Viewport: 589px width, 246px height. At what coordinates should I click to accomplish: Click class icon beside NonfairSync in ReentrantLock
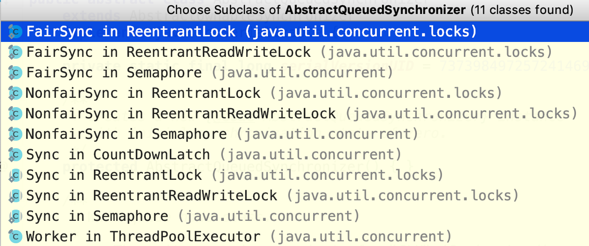[15, 93]
